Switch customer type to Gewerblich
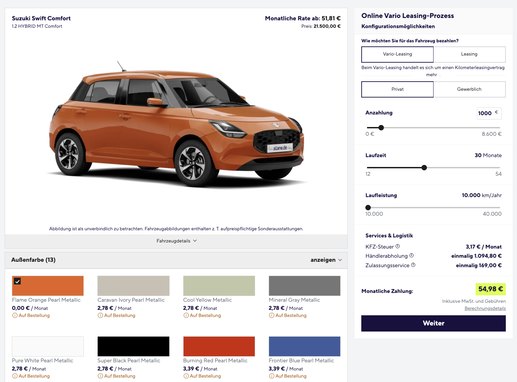Viewport: 517px width, 382px height. point(469,89)
